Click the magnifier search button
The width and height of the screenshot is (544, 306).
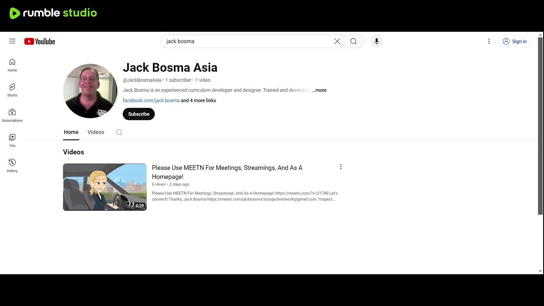(x=354, y=41)
